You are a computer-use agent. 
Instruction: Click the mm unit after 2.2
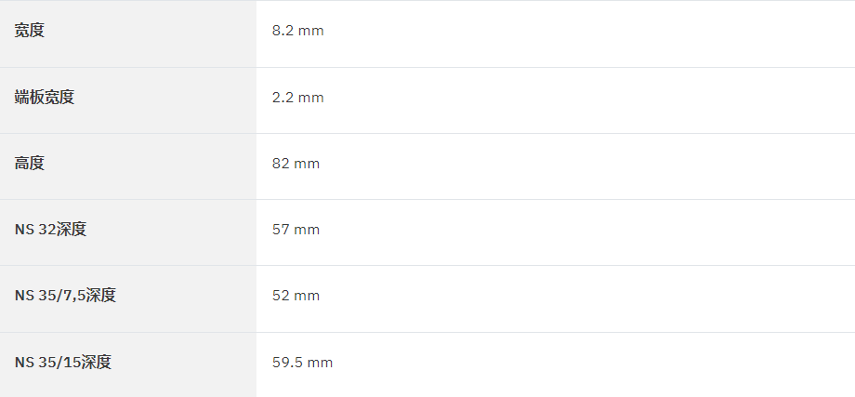click(310, 99)
